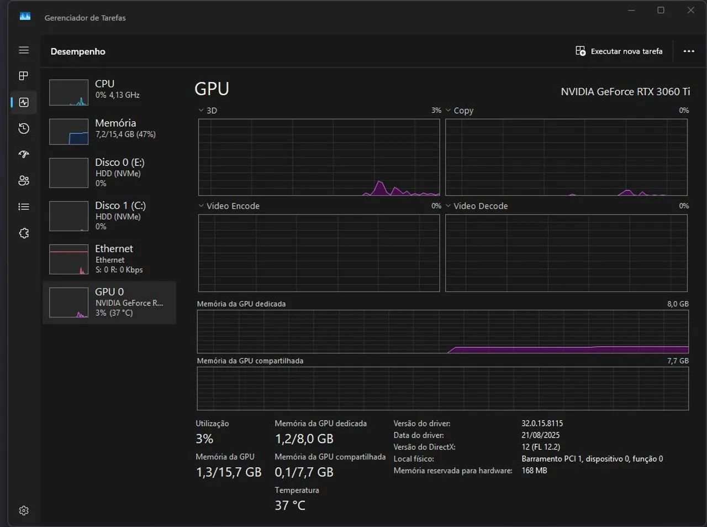
Task: Open the App history page icon
Action: tap(24, 128)
